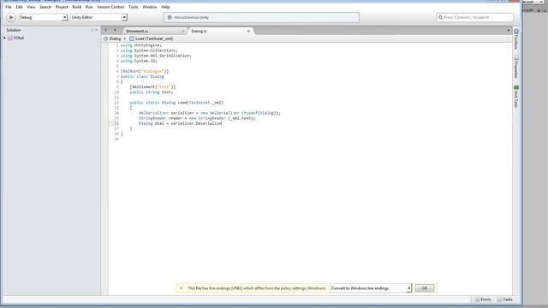Image resolution: width=548 pixels, height=308 pixels.
Task: Open the Properties side pad
Action: [x=516, y=67]
